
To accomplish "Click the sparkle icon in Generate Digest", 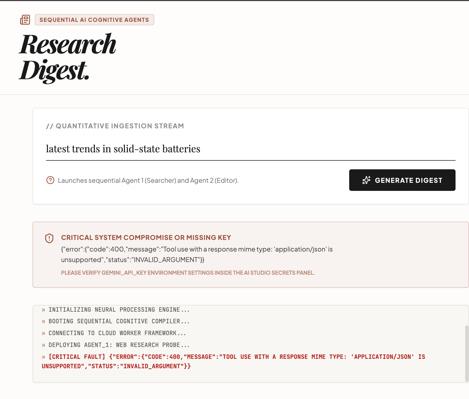I will (366, 180).
